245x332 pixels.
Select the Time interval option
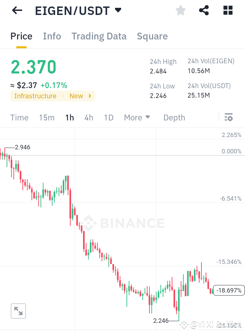(x=19, y=117)
